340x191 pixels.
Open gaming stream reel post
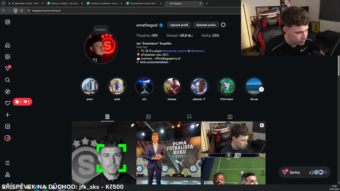pyautogui.click(x=233, y=153)
